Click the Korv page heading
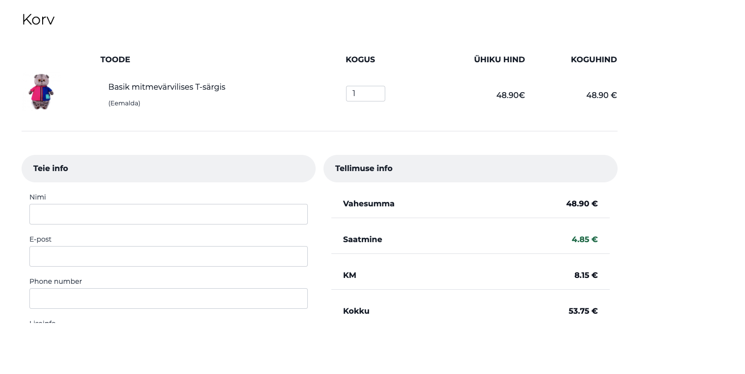The height and width of the screenshot is (374, 745). pyautogui.click(x=38, y=20)
